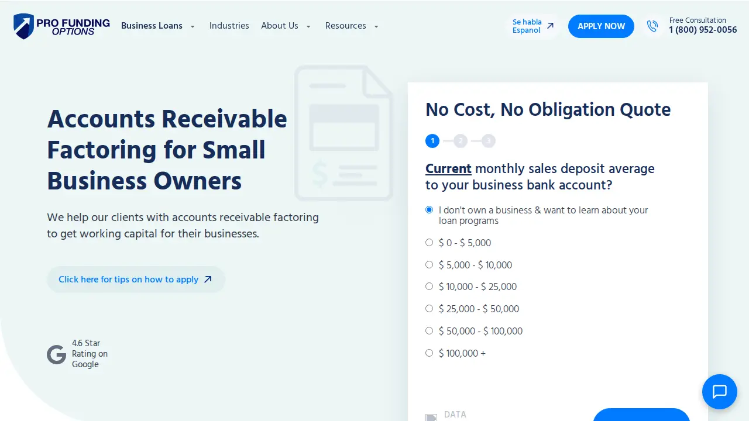This screenshot has height=421, width=749.
Task: Click step 2 in quote progress indicator
Action: [461, 141]
